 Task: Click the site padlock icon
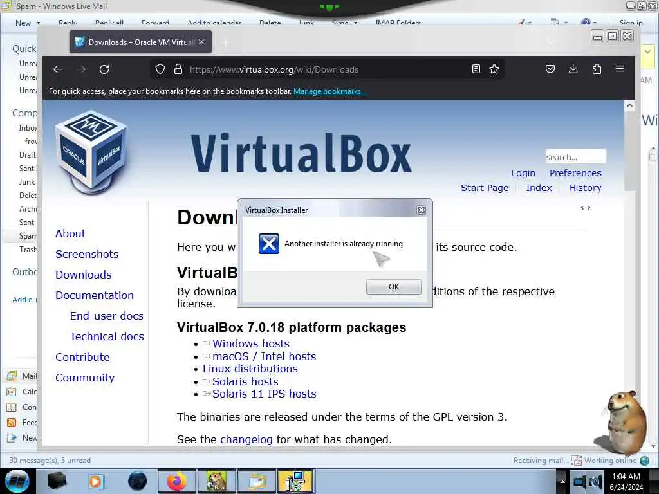(x=178, y=69)
